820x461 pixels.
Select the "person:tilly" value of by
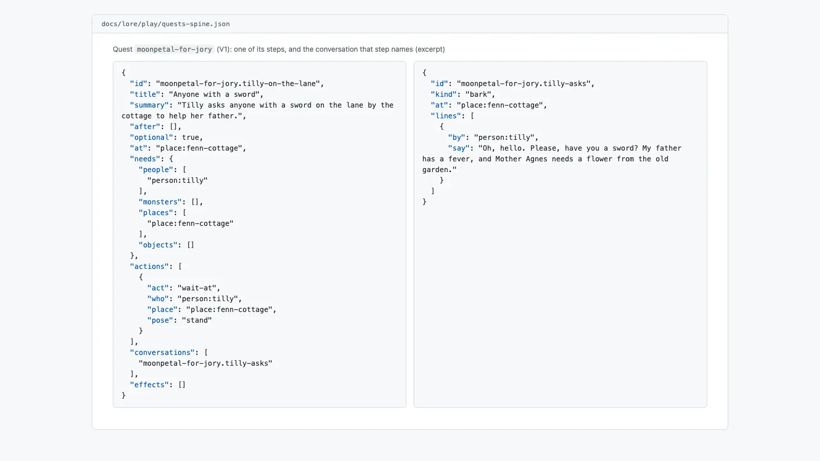point(504,137)
